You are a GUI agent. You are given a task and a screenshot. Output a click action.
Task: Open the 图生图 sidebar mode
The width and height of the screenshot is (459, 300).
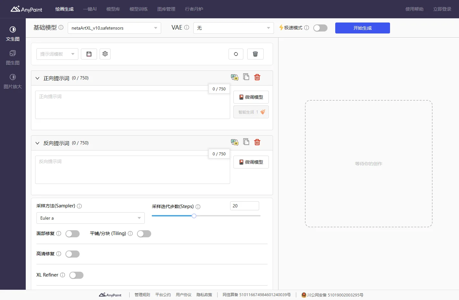[13, 58]
